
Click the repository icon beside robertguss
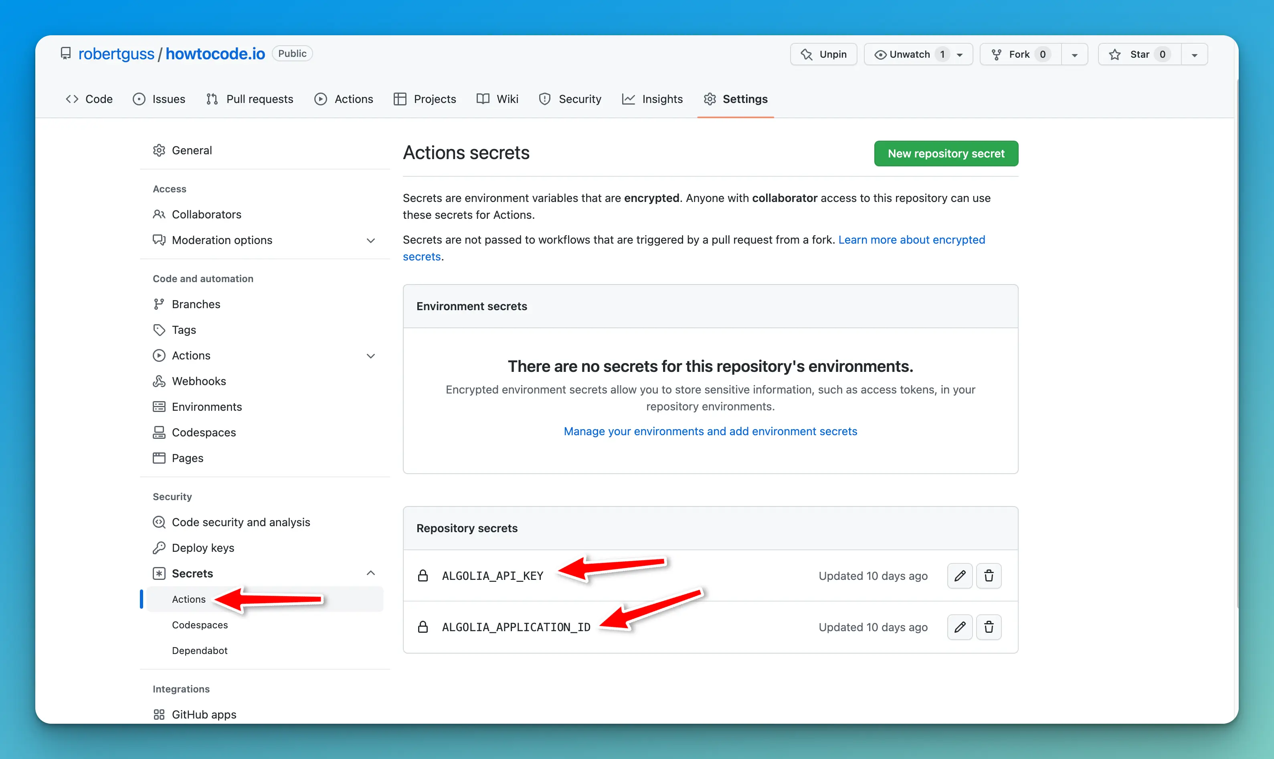[65, 54]
